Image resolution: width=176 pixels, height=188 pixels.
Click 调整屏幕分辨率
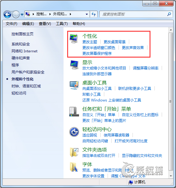146,68
